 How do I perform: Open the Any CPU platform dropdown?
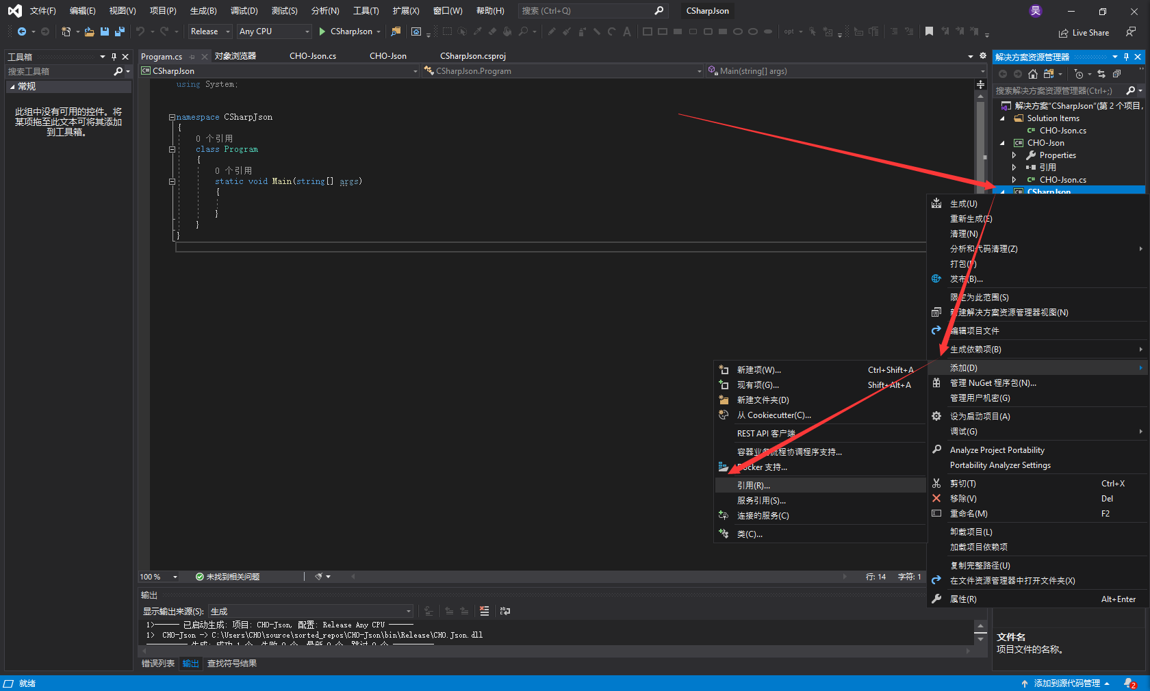pyautogui.click(x=274, y=31)
